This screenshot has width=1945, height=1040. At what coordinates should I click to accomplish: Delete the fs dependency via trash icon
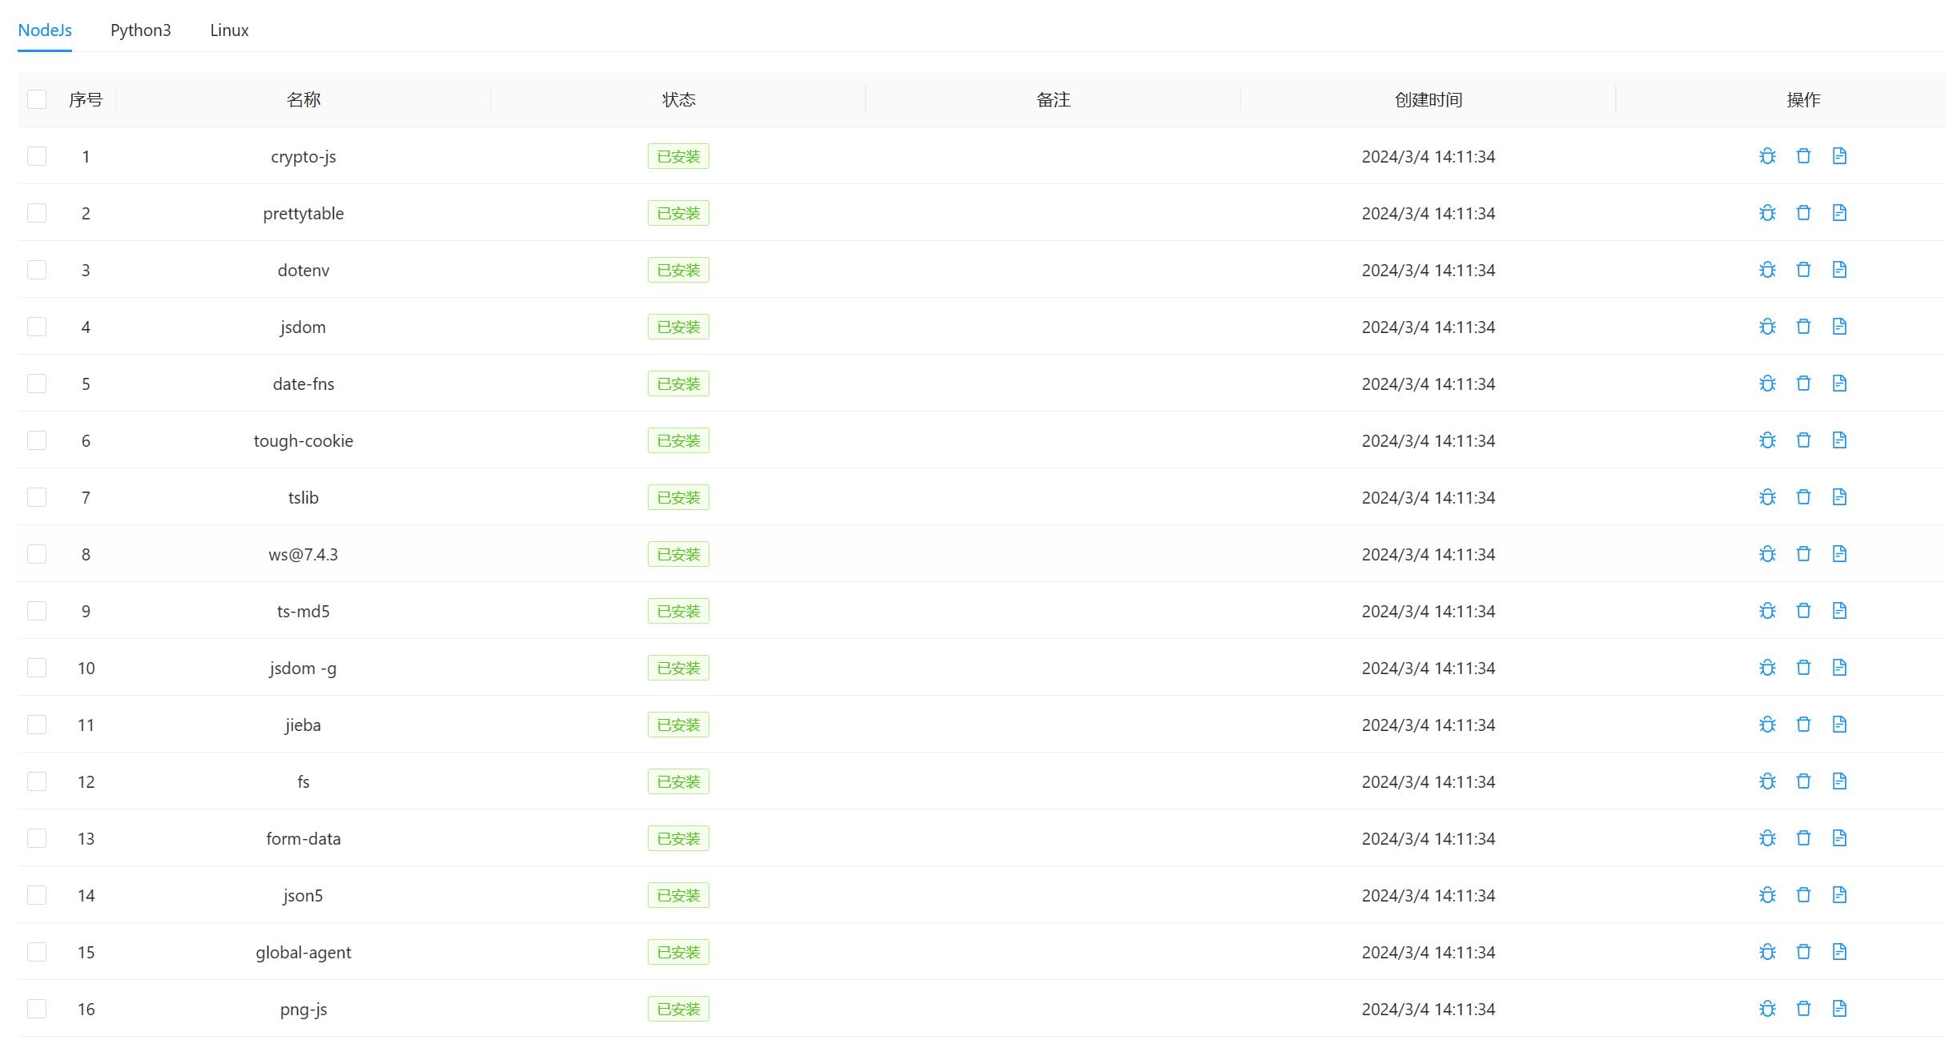pos(1803,781)
